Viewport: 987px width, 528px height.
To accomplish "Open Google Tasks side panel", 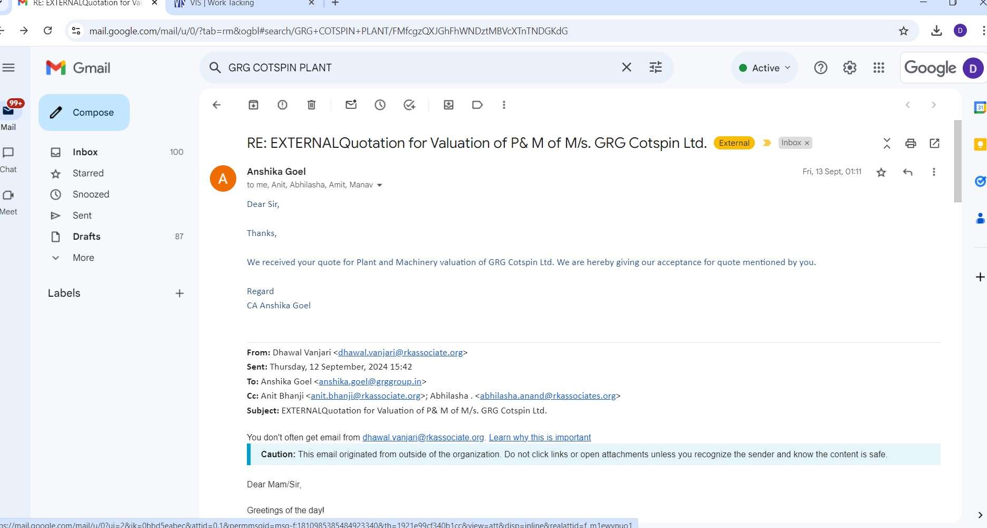I will point(980,181).
